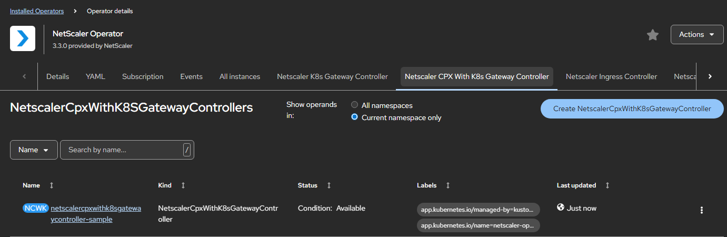Click the 3.3.0 provided by NetScaler text
The width and height of the screenshot is (727, 237).
tap(93, 46)
